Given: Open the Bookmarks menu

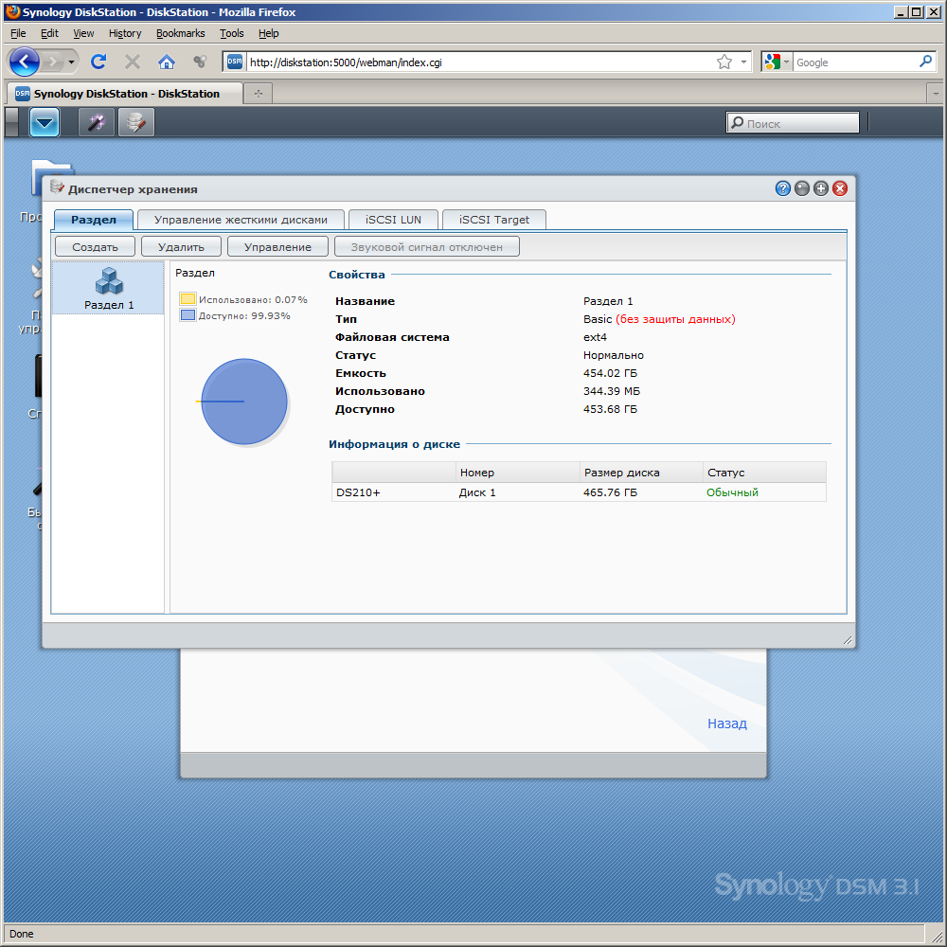Looking at the screenshot, I should (181, 33).
